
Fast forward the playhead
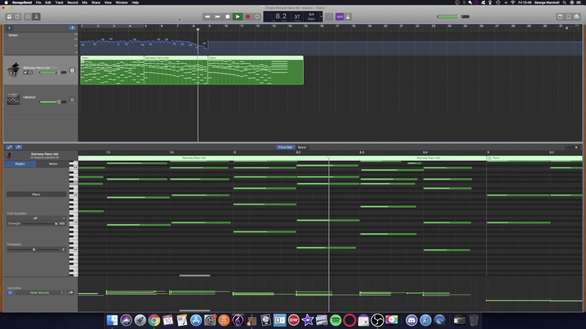[x=217, y=16]
